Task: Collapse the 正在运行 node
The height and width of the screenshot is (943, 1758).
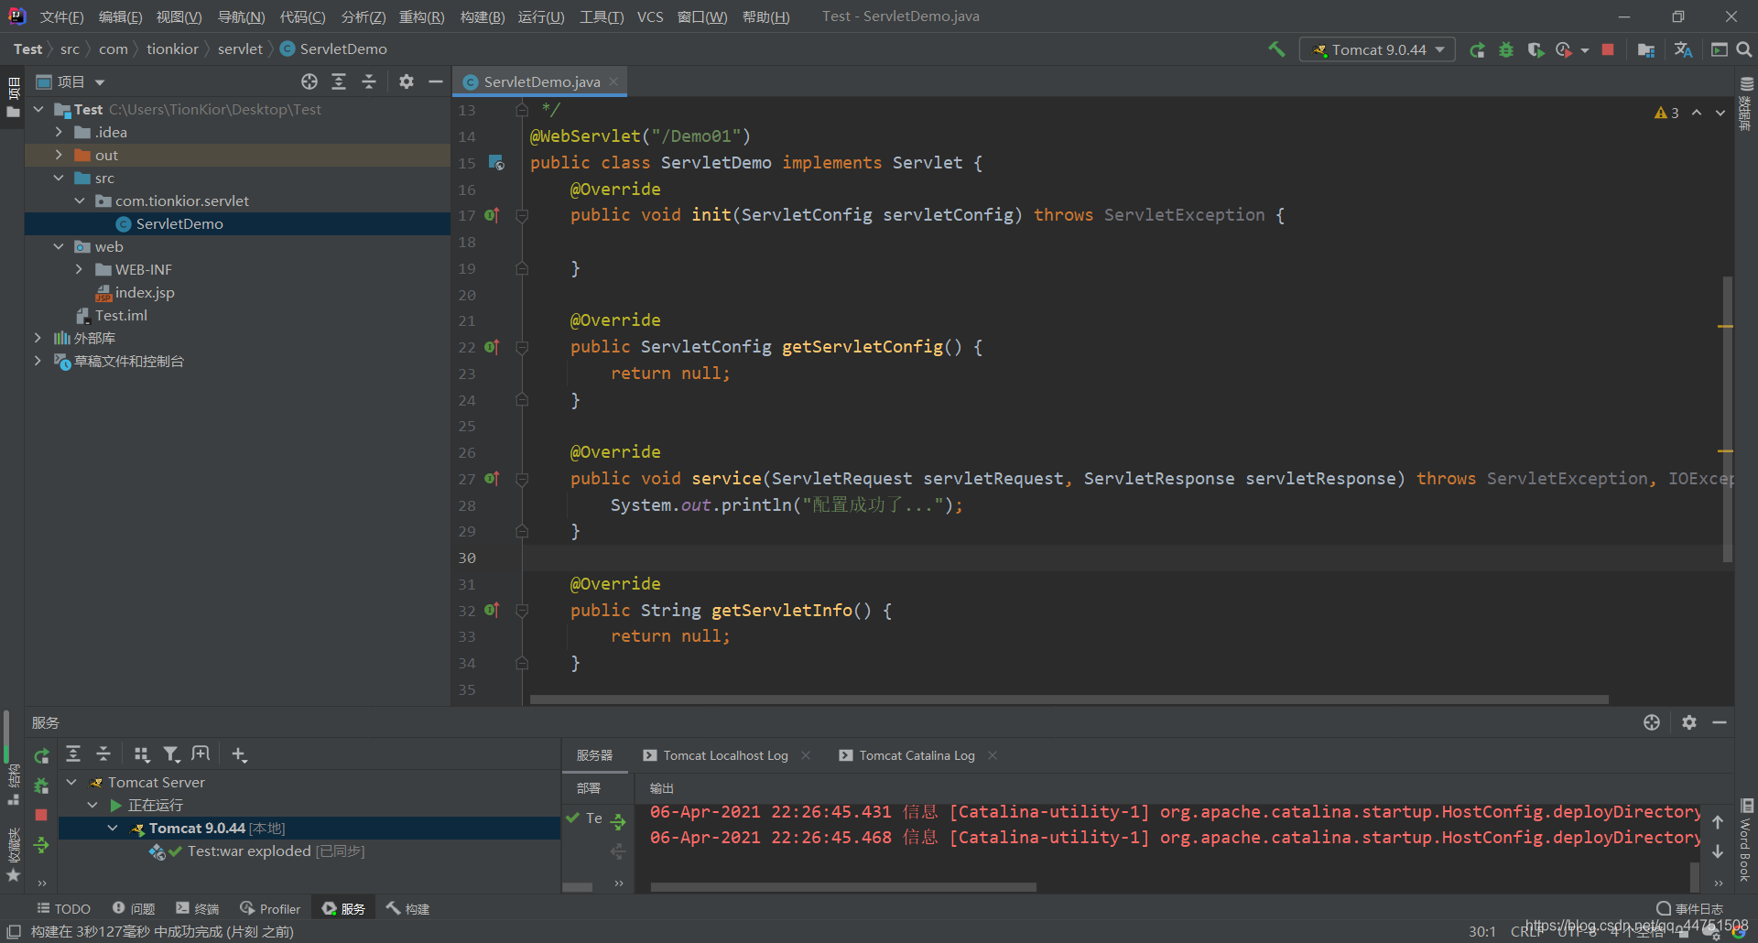Action: click(x=92, y=805)
